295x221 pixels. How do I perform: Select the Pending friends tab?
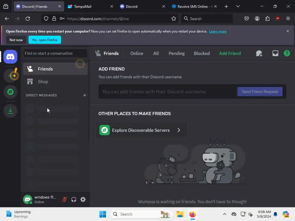click(x=177, y=54)
